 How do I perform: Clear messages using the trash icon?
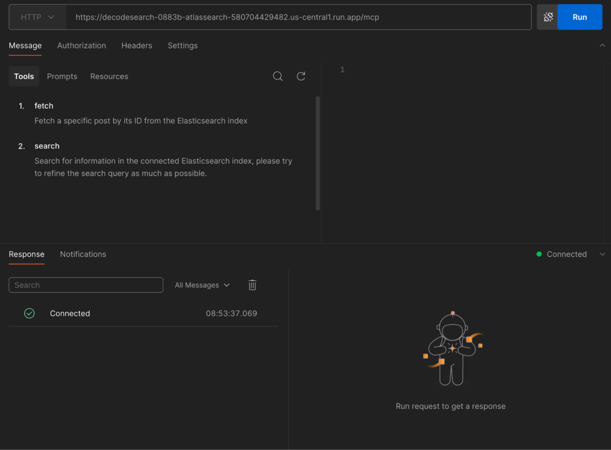252,285
